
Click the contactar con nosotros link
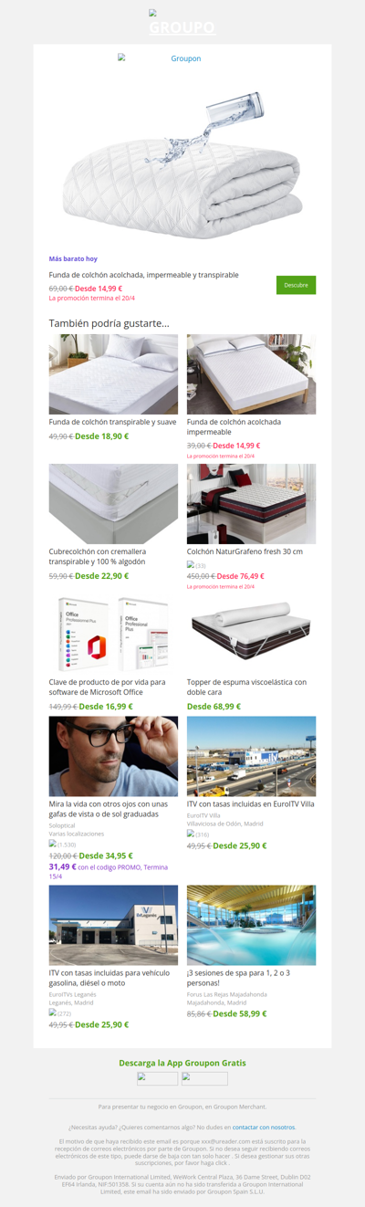pos(264,1127)
